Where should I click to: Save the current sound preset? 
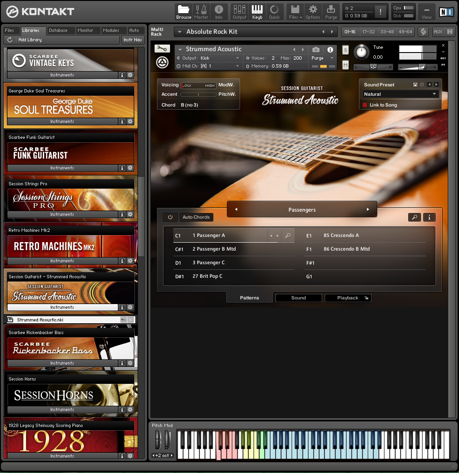click(x=415, y=85)
